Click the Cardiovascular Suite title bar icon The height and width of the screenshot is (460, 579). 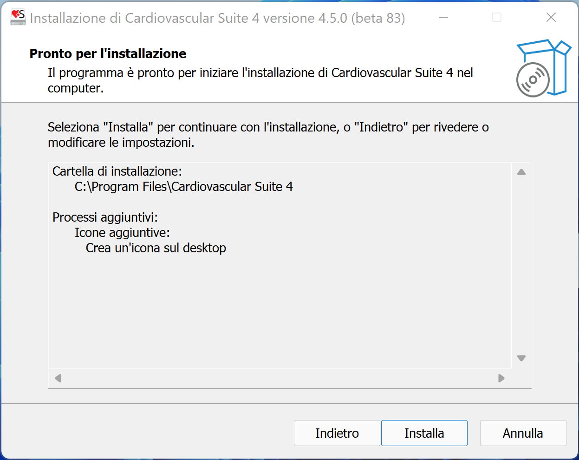click(18, 18)
